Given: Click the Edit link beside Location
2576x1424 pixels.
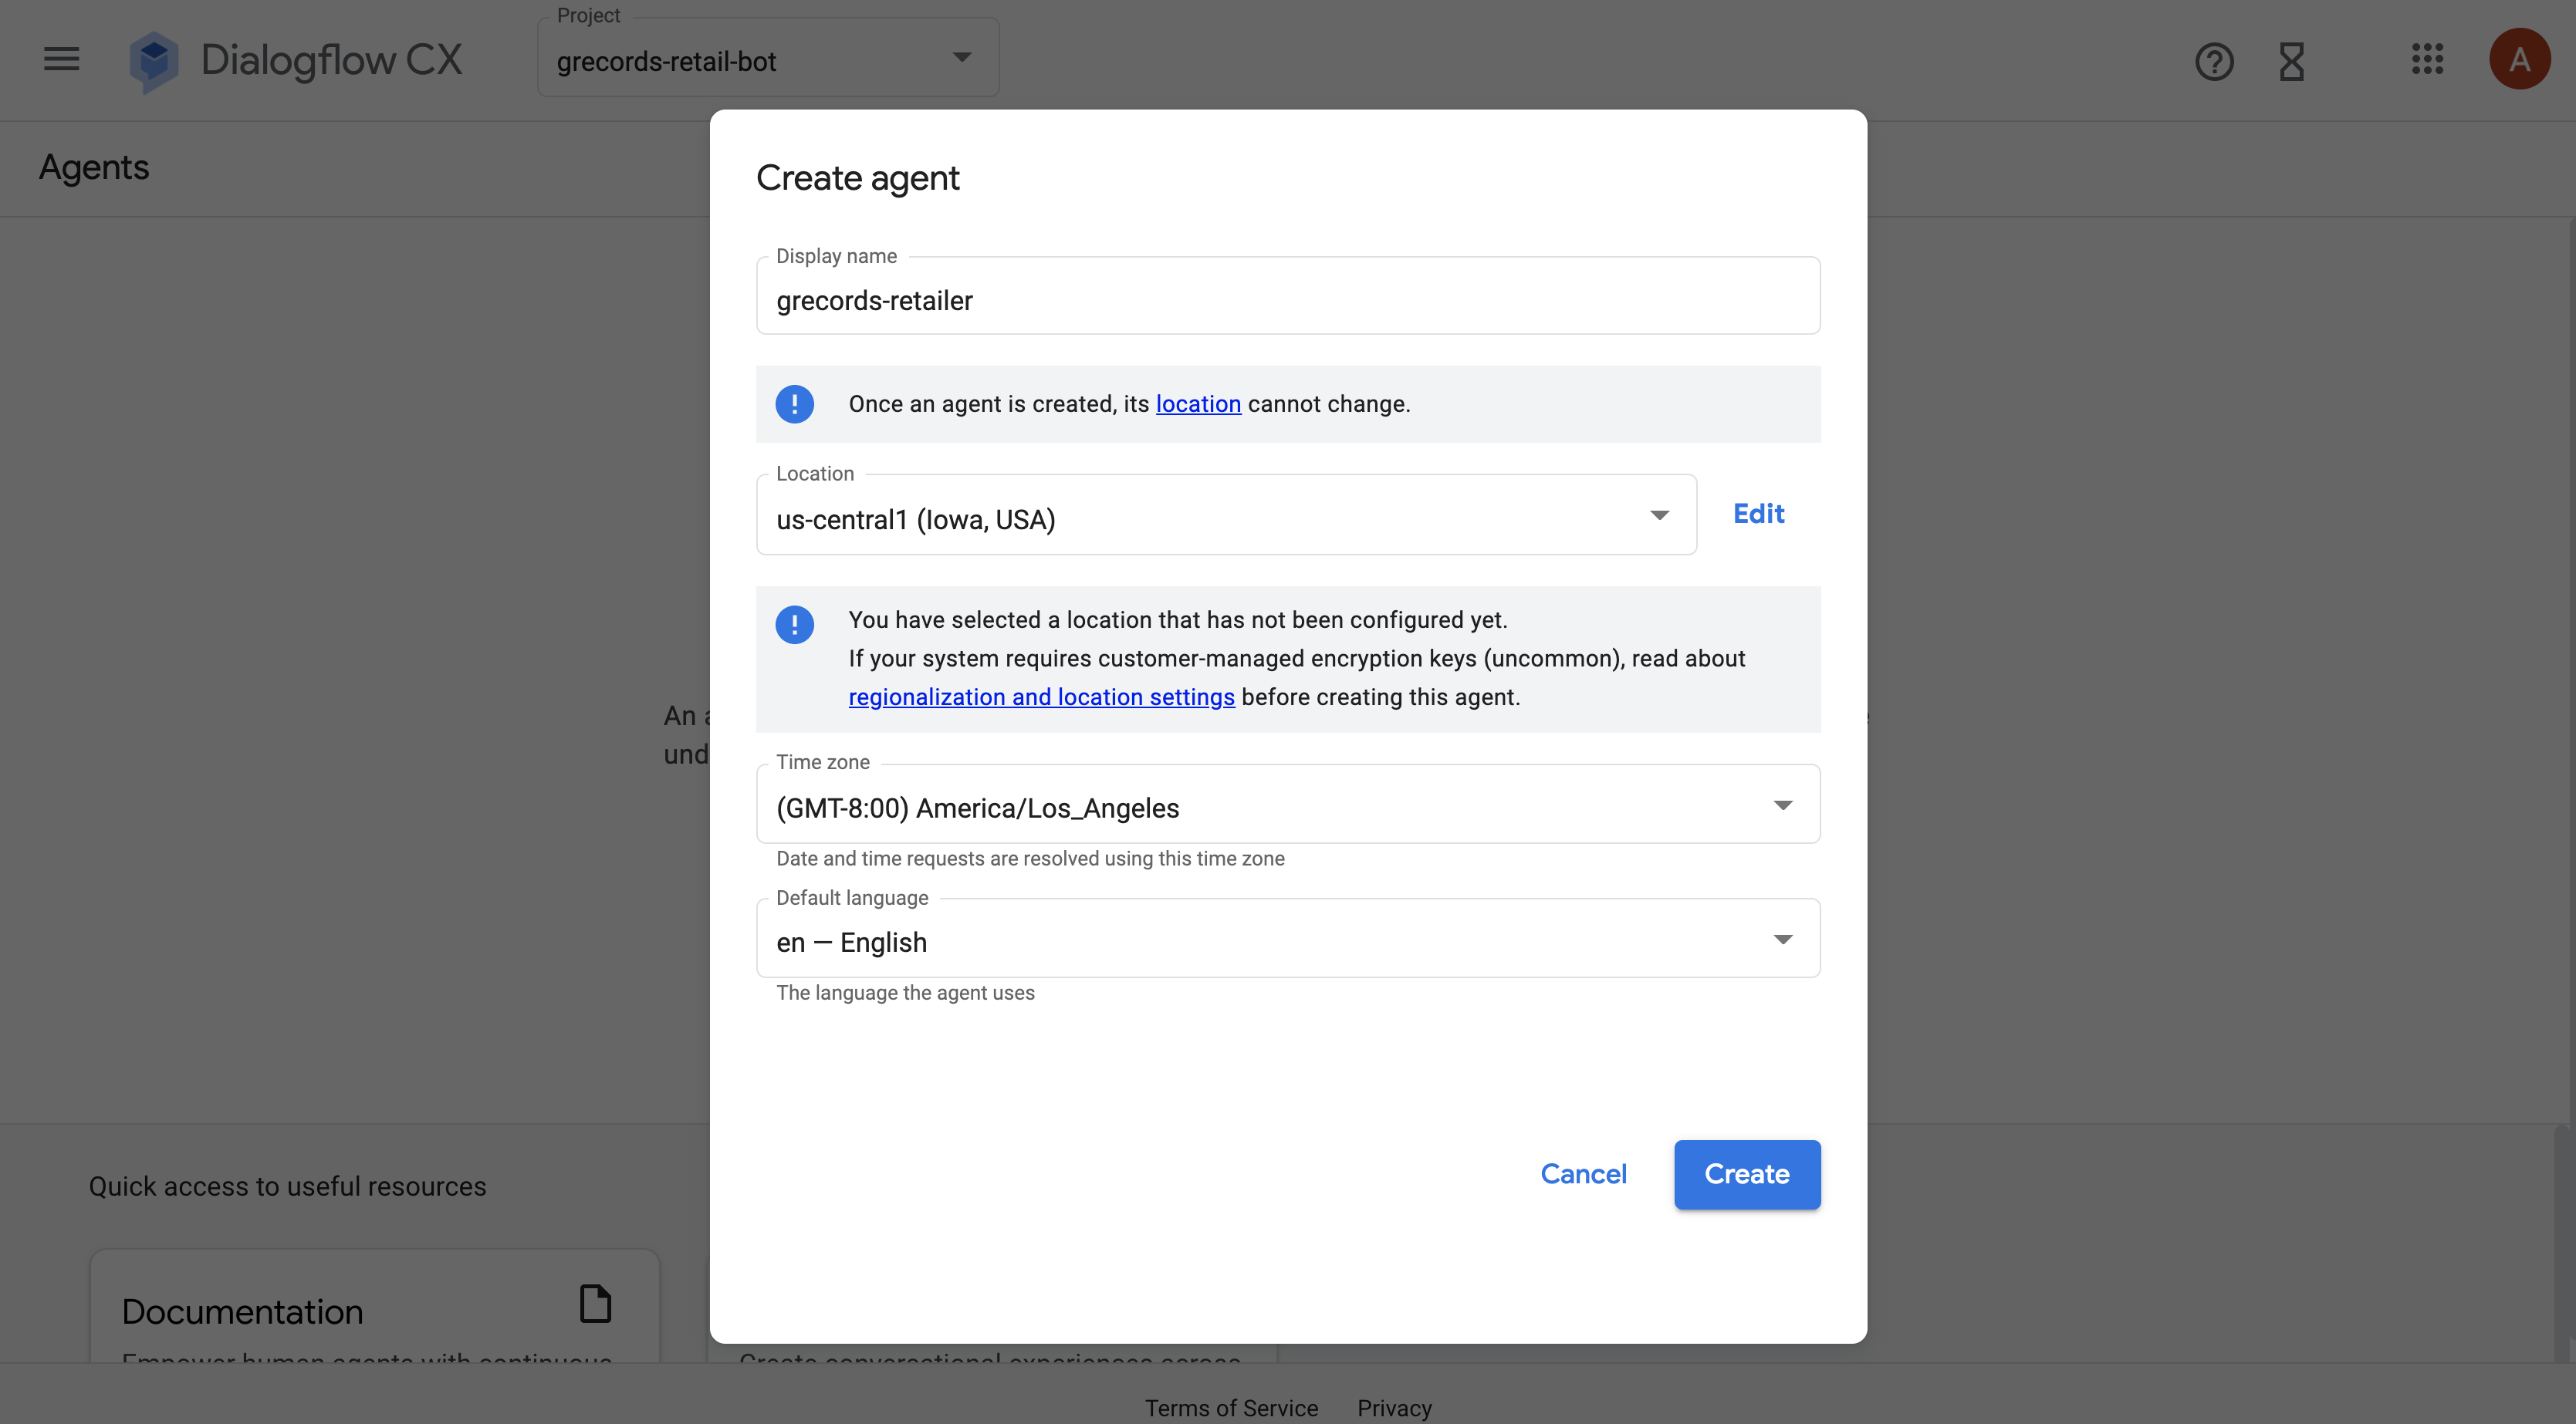Looking at the screenshot, I should [x=1758, y=513].
